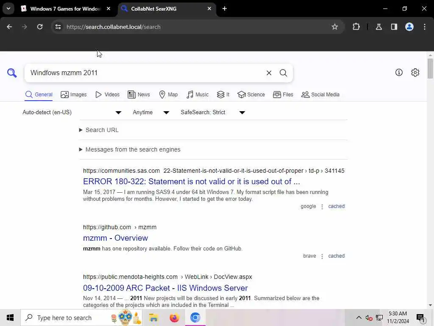Image resolution: width=434 pixels, height=326 pixels.
Task: Open the Chrome profile avatar
Action: 409,27
